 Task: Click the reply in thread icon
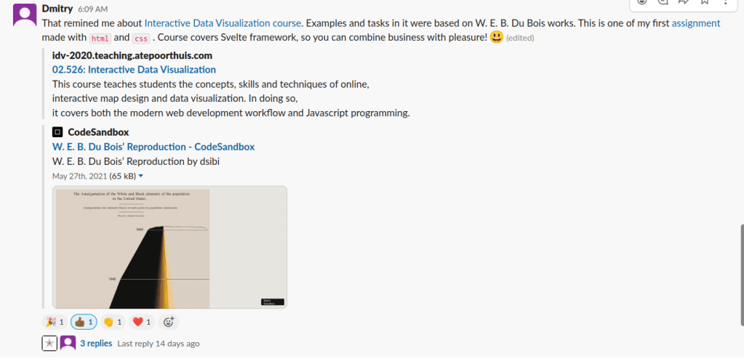point(663,2)
